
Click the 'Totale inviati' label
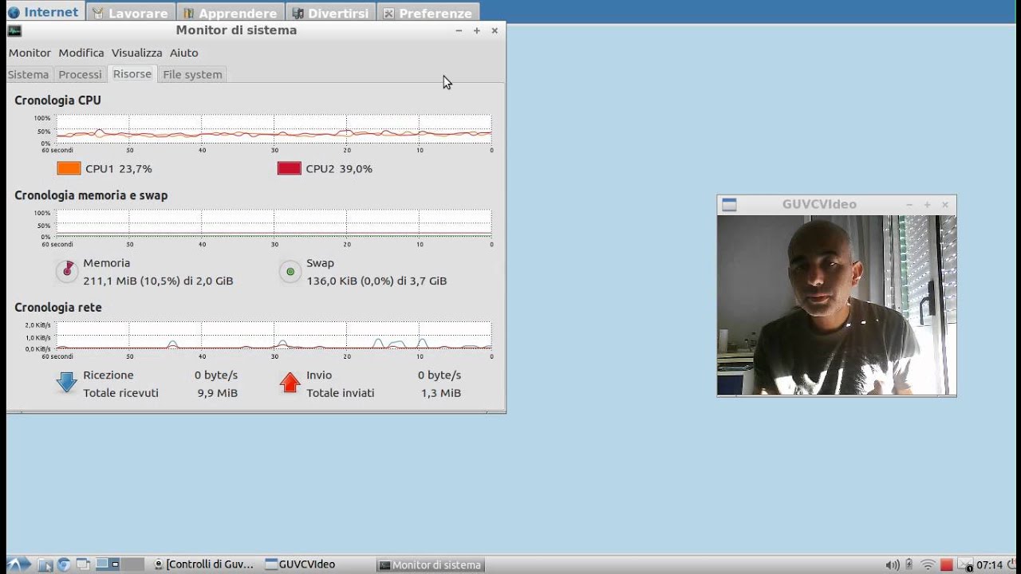341,393
